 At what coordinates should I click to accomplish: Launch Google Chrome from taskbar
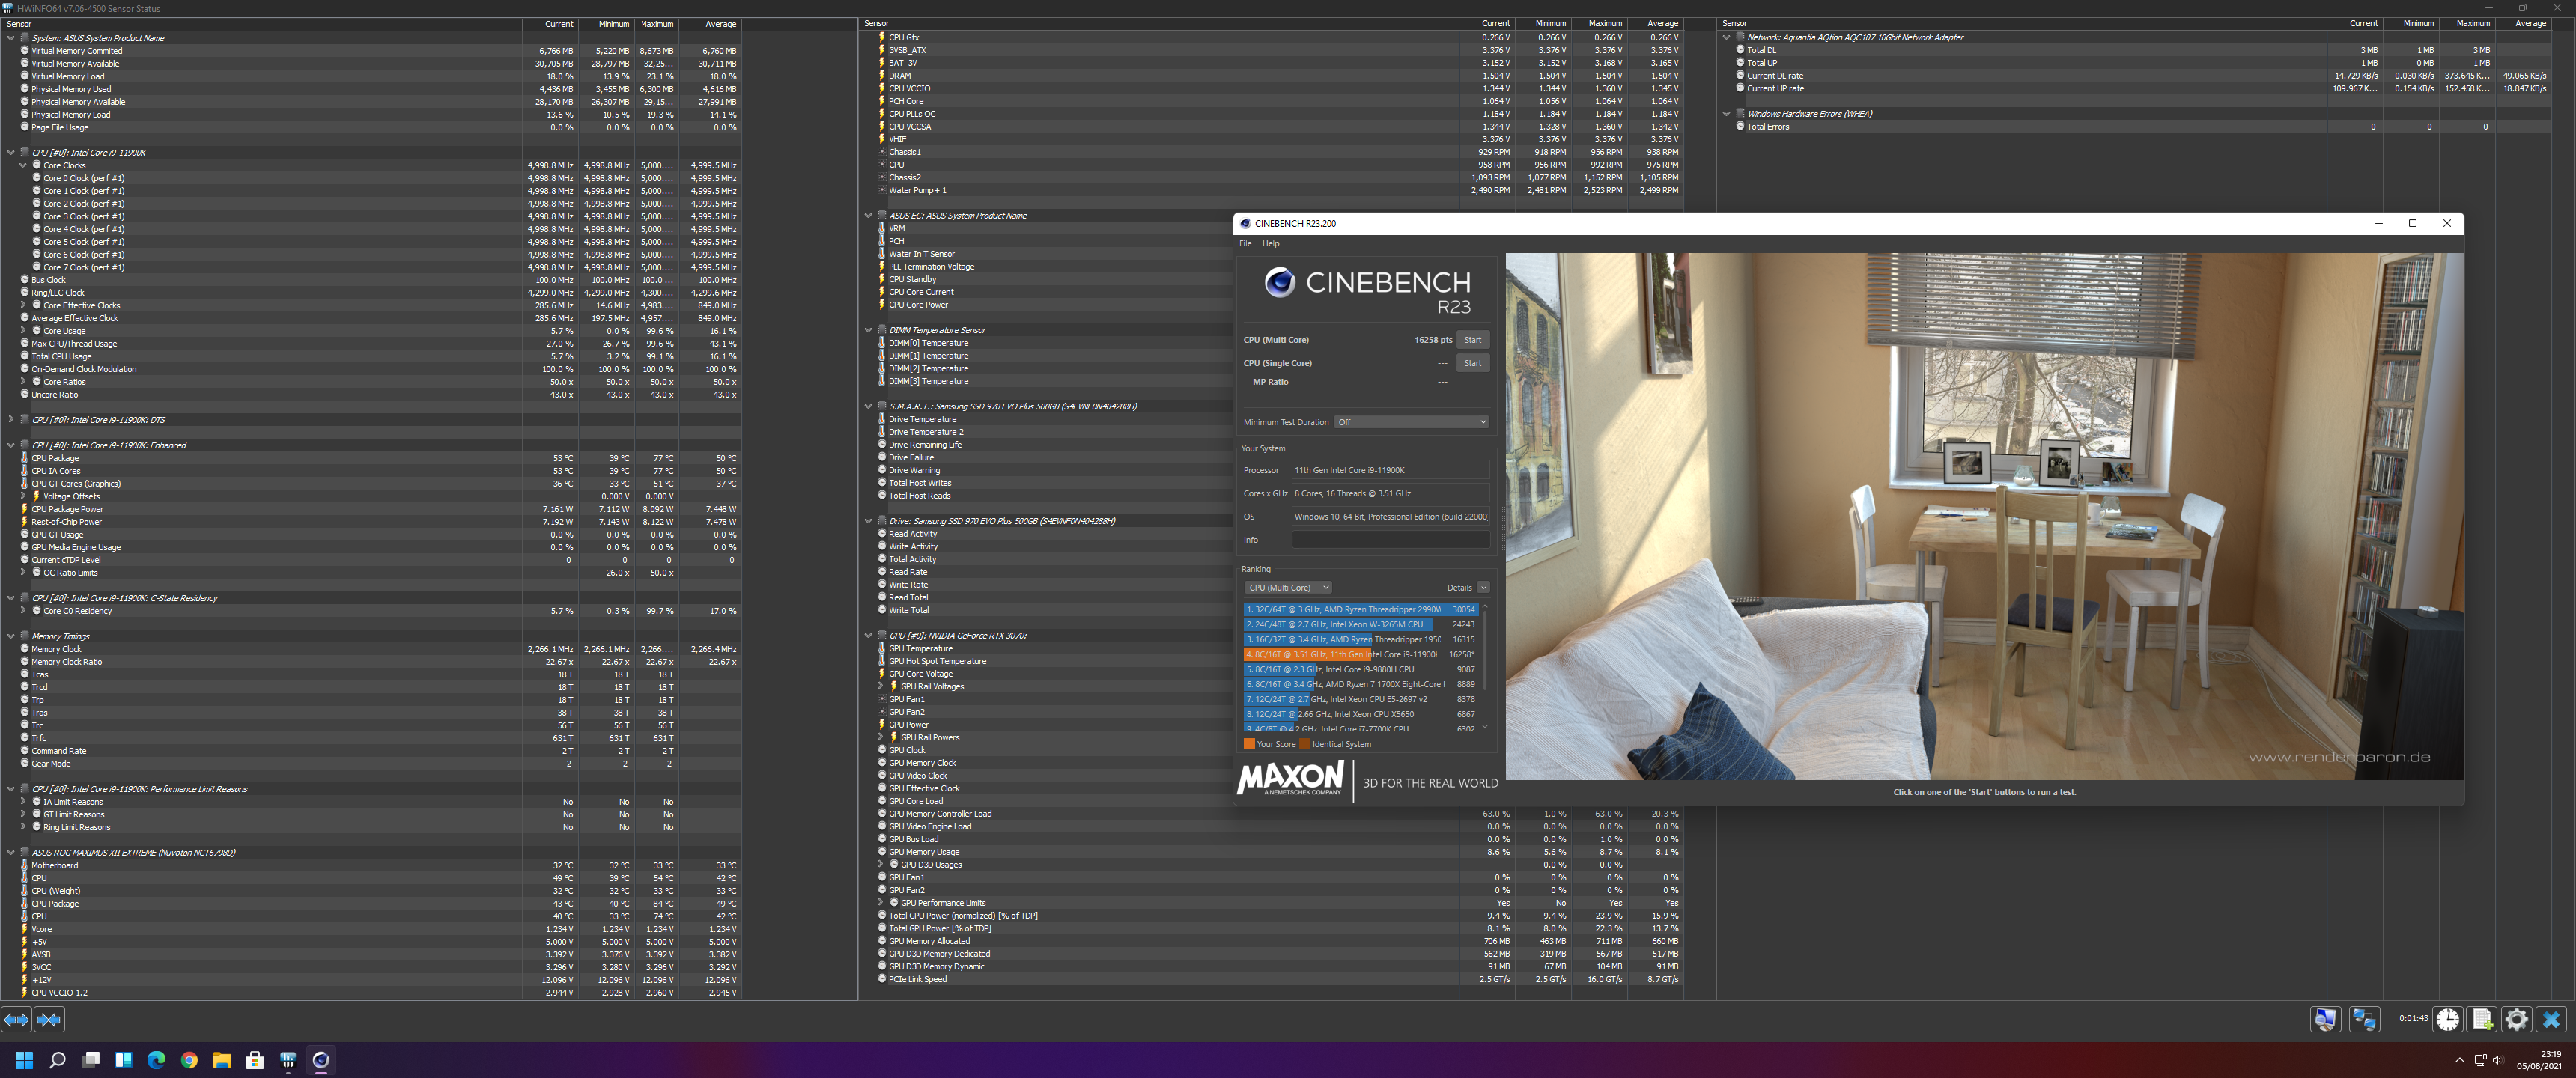pyautogui.click(x=189, y=1060)
